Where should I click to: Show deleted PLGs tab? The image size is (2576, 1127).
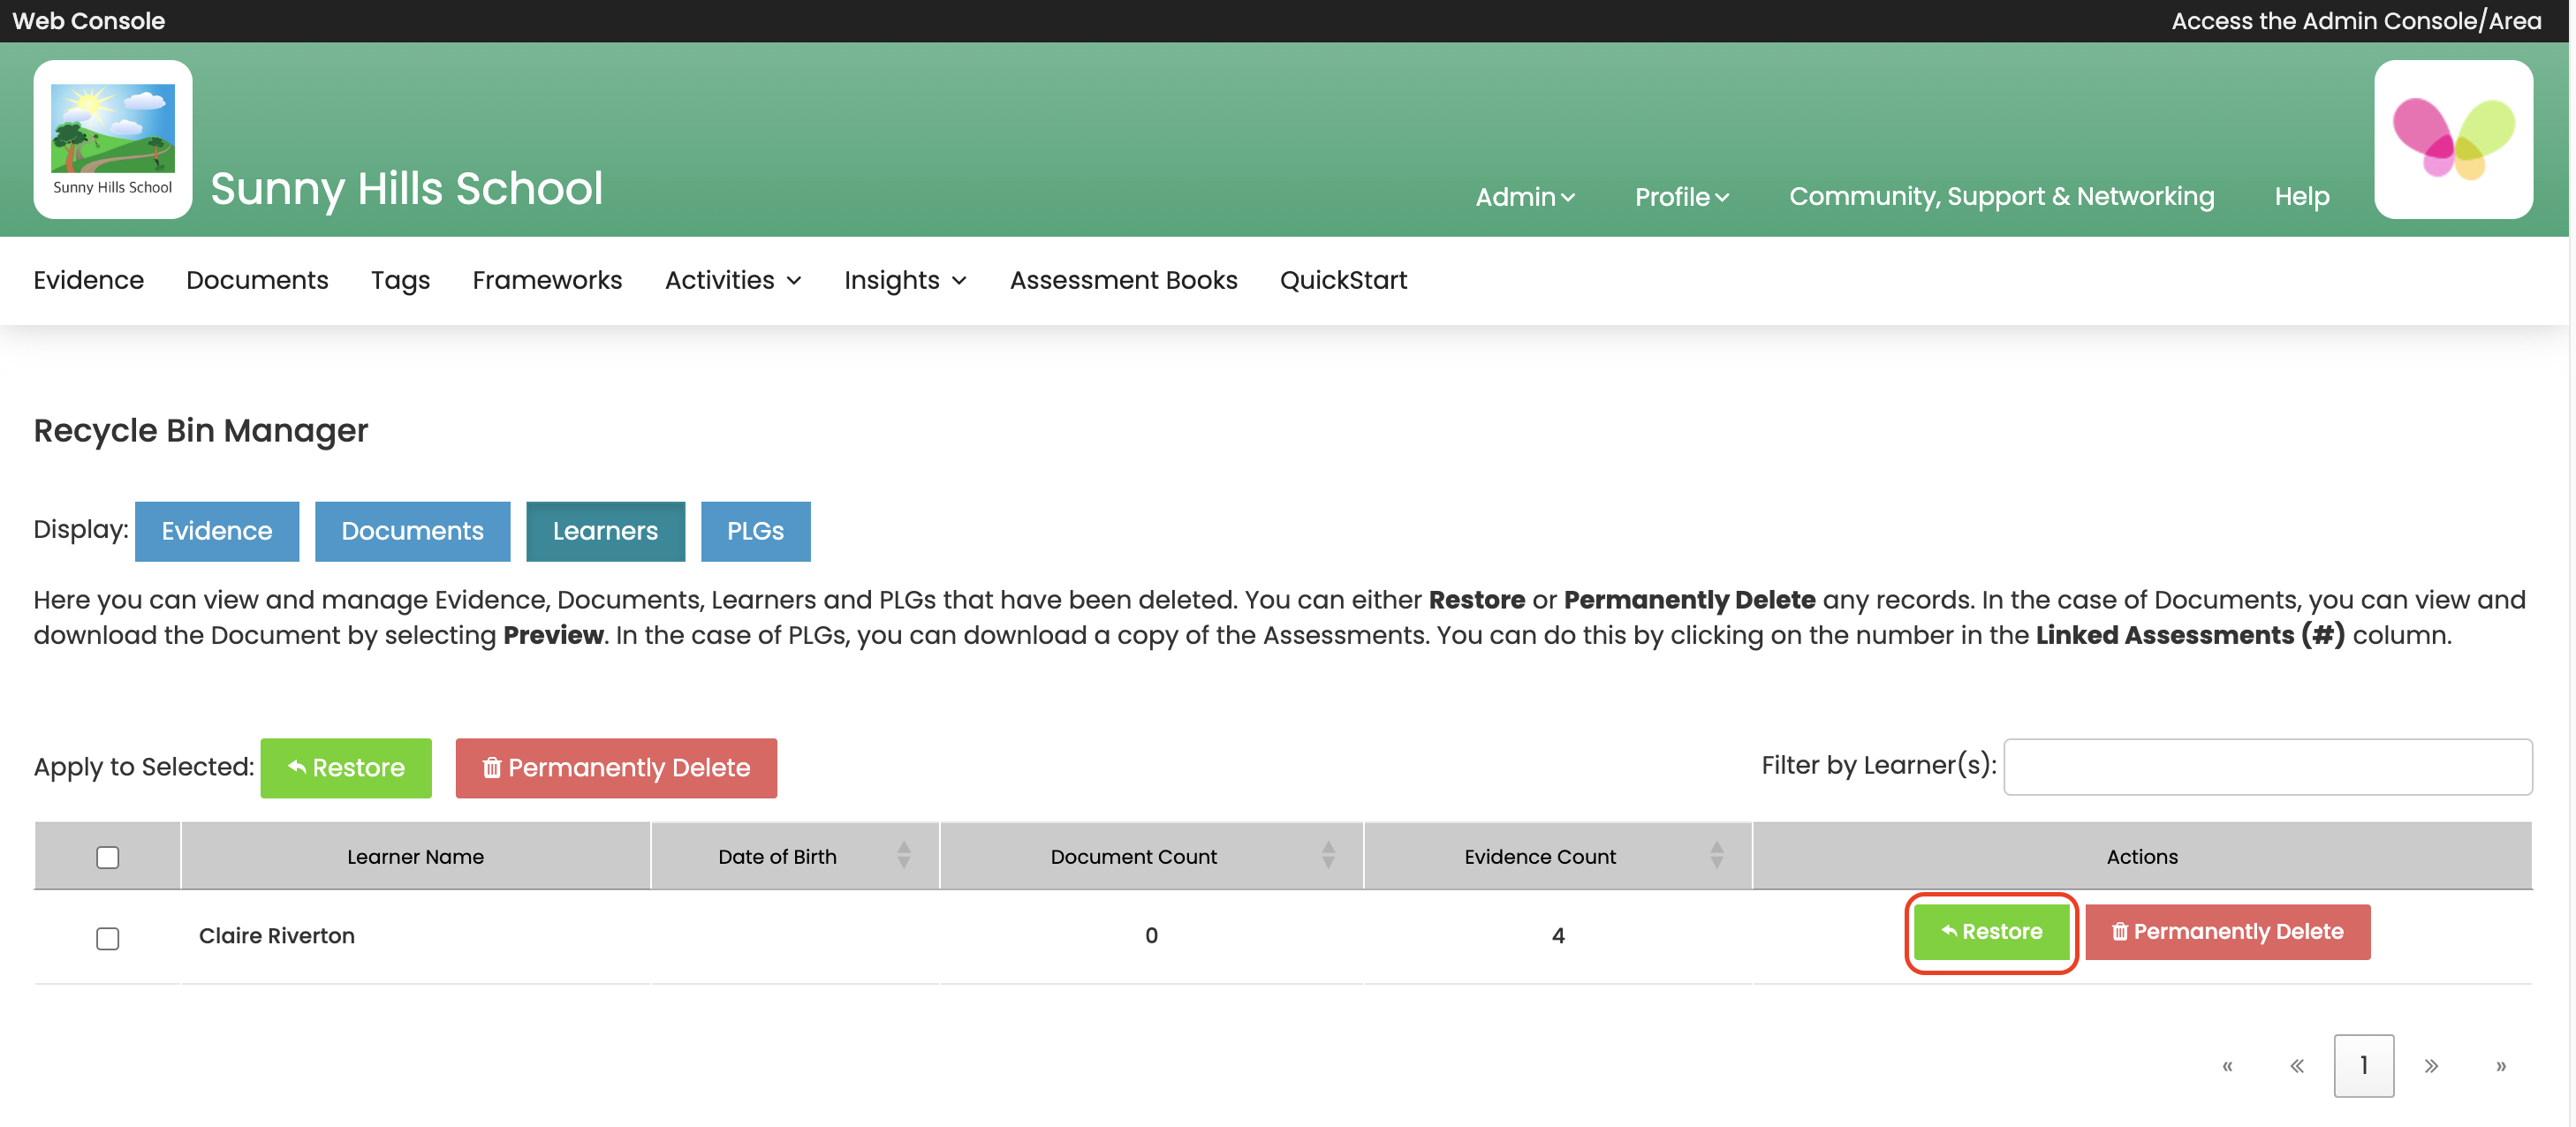754,531
